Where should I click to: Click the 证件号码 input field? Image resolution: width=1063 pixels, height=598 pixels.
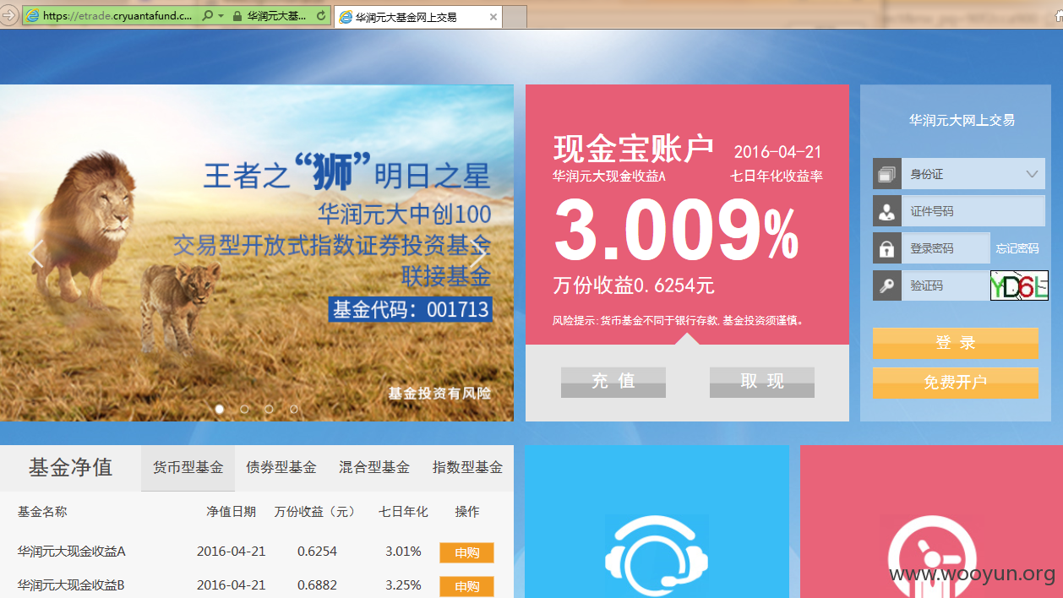(x=973, y=211)
